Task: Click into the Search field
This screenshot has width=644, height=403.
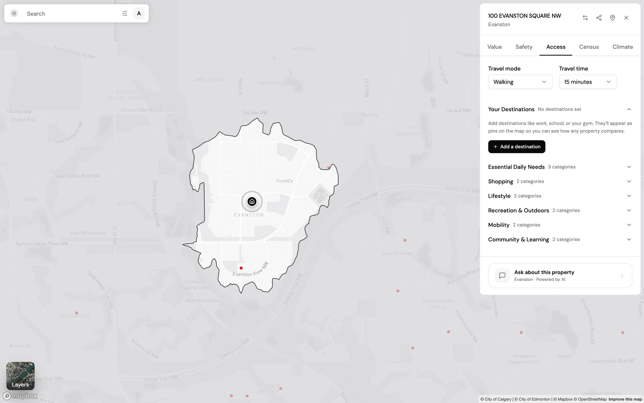Action: tap(71, 13)
